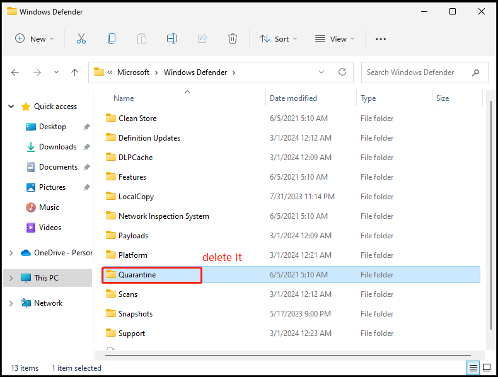Image resolution: width=498 pixels, height=377 pixels.
Task: Select the LocalCopy folder
Action: point(136,197)
